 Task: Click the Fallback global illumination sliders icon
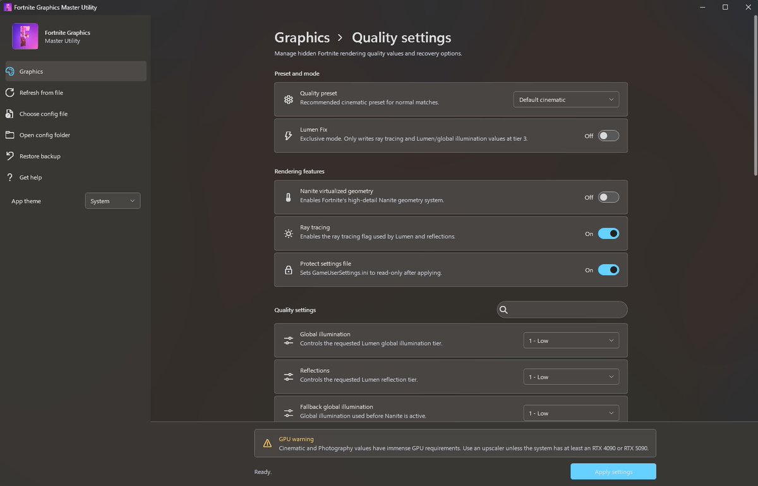coord(289,413)
